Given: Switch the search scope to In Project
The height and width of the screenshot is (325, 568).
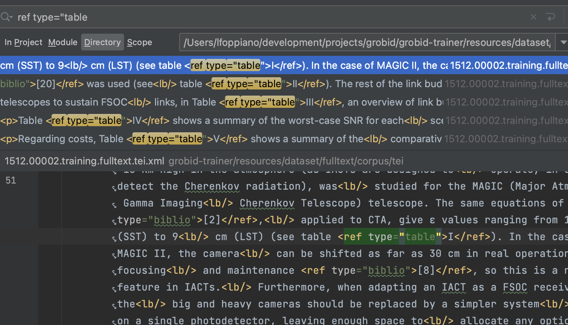Looking at the screenshot, I should pos(23,42).
